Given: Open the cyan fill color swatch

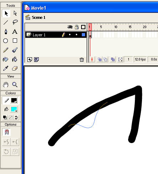Looking at the screenshot, I should pyautogui.click(x=14, y=109).
